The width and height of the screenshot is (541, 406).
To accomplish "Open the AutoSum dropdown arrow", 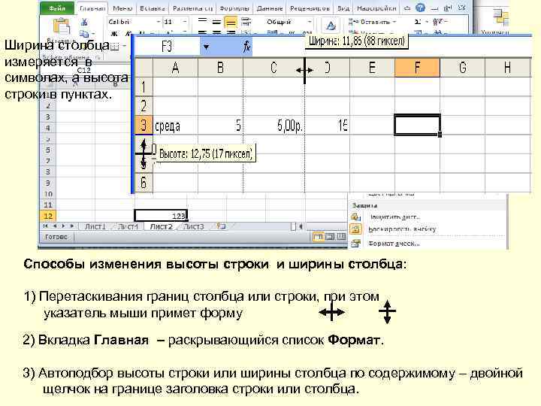I will pyautogui.click(x=427, y=22).
